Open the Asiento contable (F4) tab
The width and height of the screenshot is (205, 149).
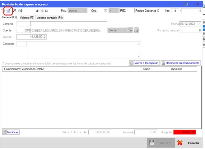coord(50,18)
